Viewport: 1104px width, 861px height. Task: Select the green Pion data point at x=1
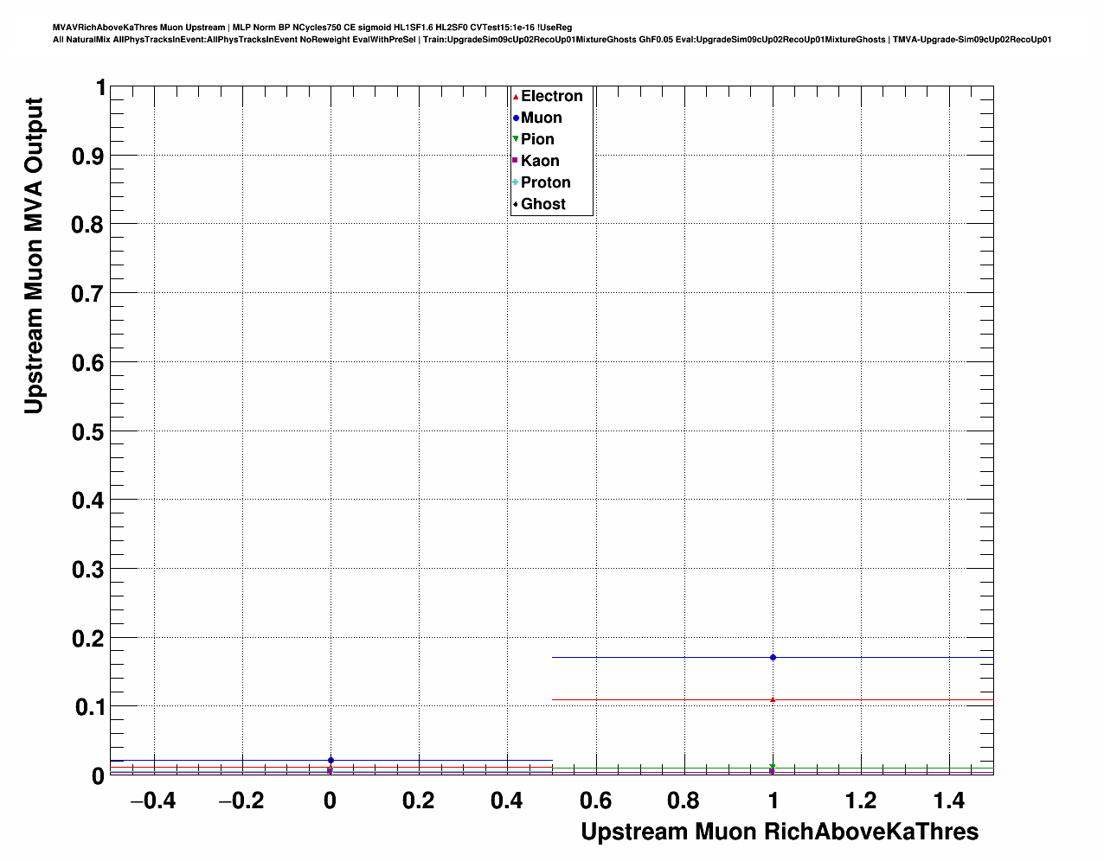click(x=773, y=767)
